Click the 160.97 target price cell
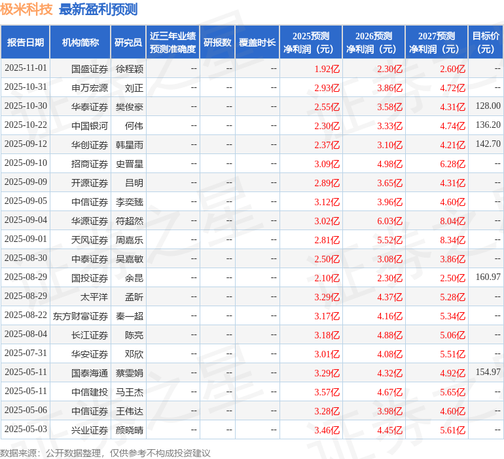Image resolution: width=504 pixels, height=459 pixels. (488, 278)
